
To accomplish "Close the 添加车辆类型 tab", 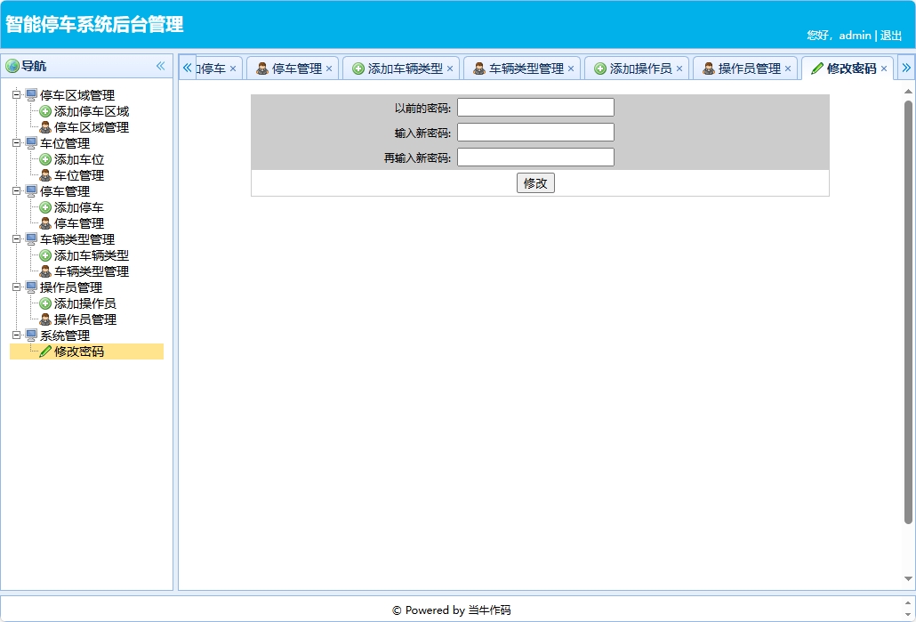I will [449, 67].
